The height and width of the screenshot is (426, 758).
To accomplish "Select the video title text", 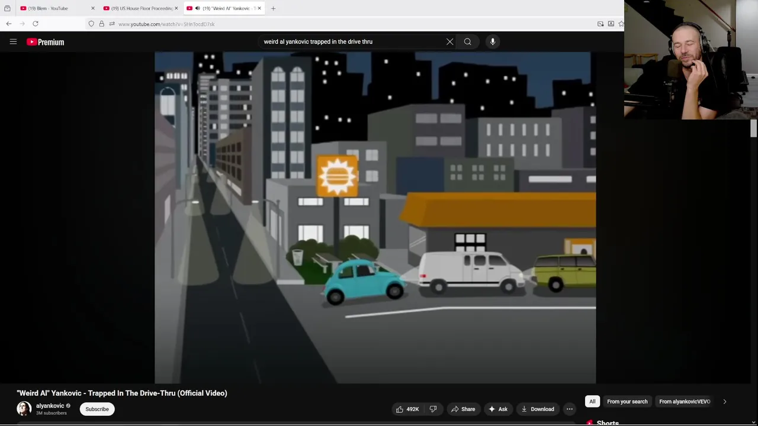I will coord(122,393).
